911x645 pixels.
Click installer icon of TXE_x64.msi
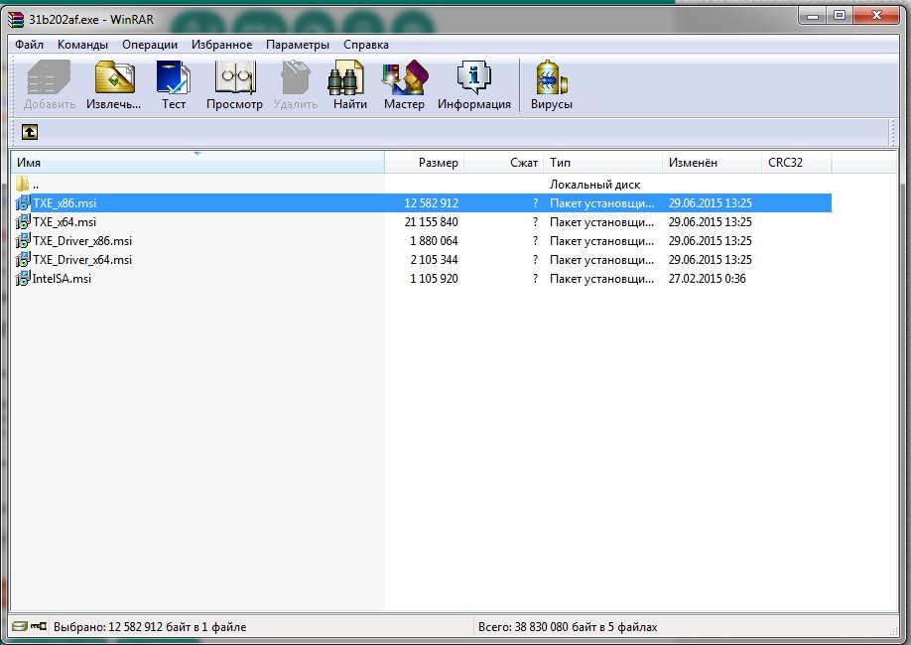[x=23, y=222]
